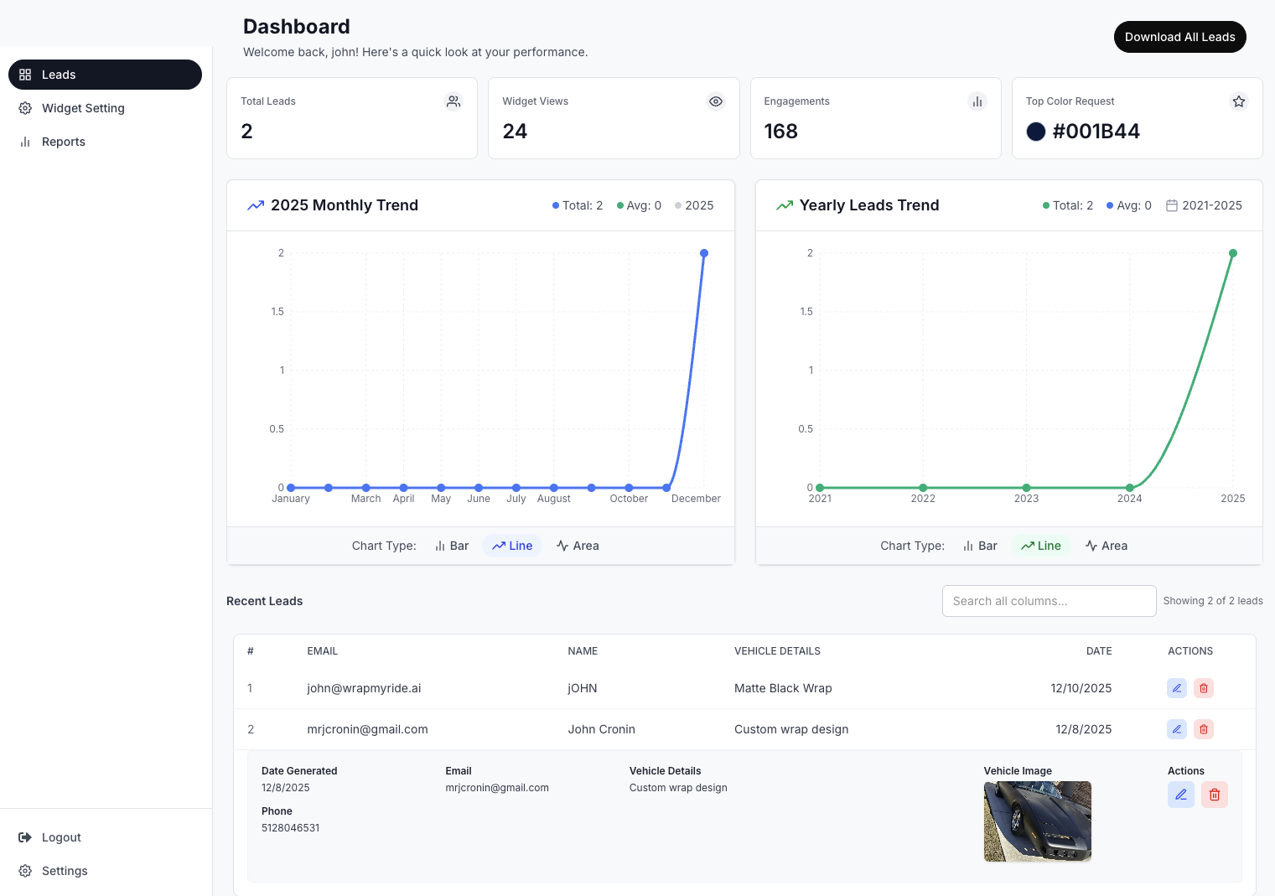Edit the jOHN lead with the pencil icon
Screen dimensions: 1275x896
pyautogui.click(x=1176, y=687)
